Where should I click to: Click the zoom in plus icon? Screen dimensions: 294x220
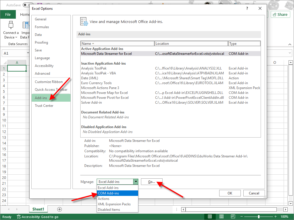click(x=275, y=217)
